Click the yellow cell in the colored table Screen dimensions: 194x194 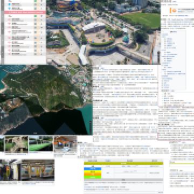[93, 172]
